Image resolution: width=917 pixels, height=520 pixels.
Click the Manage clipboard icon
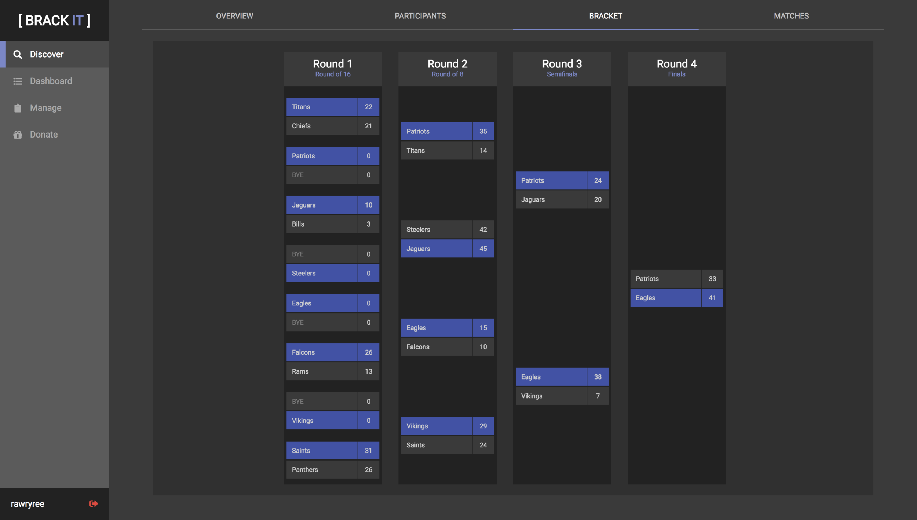point(18,108)
